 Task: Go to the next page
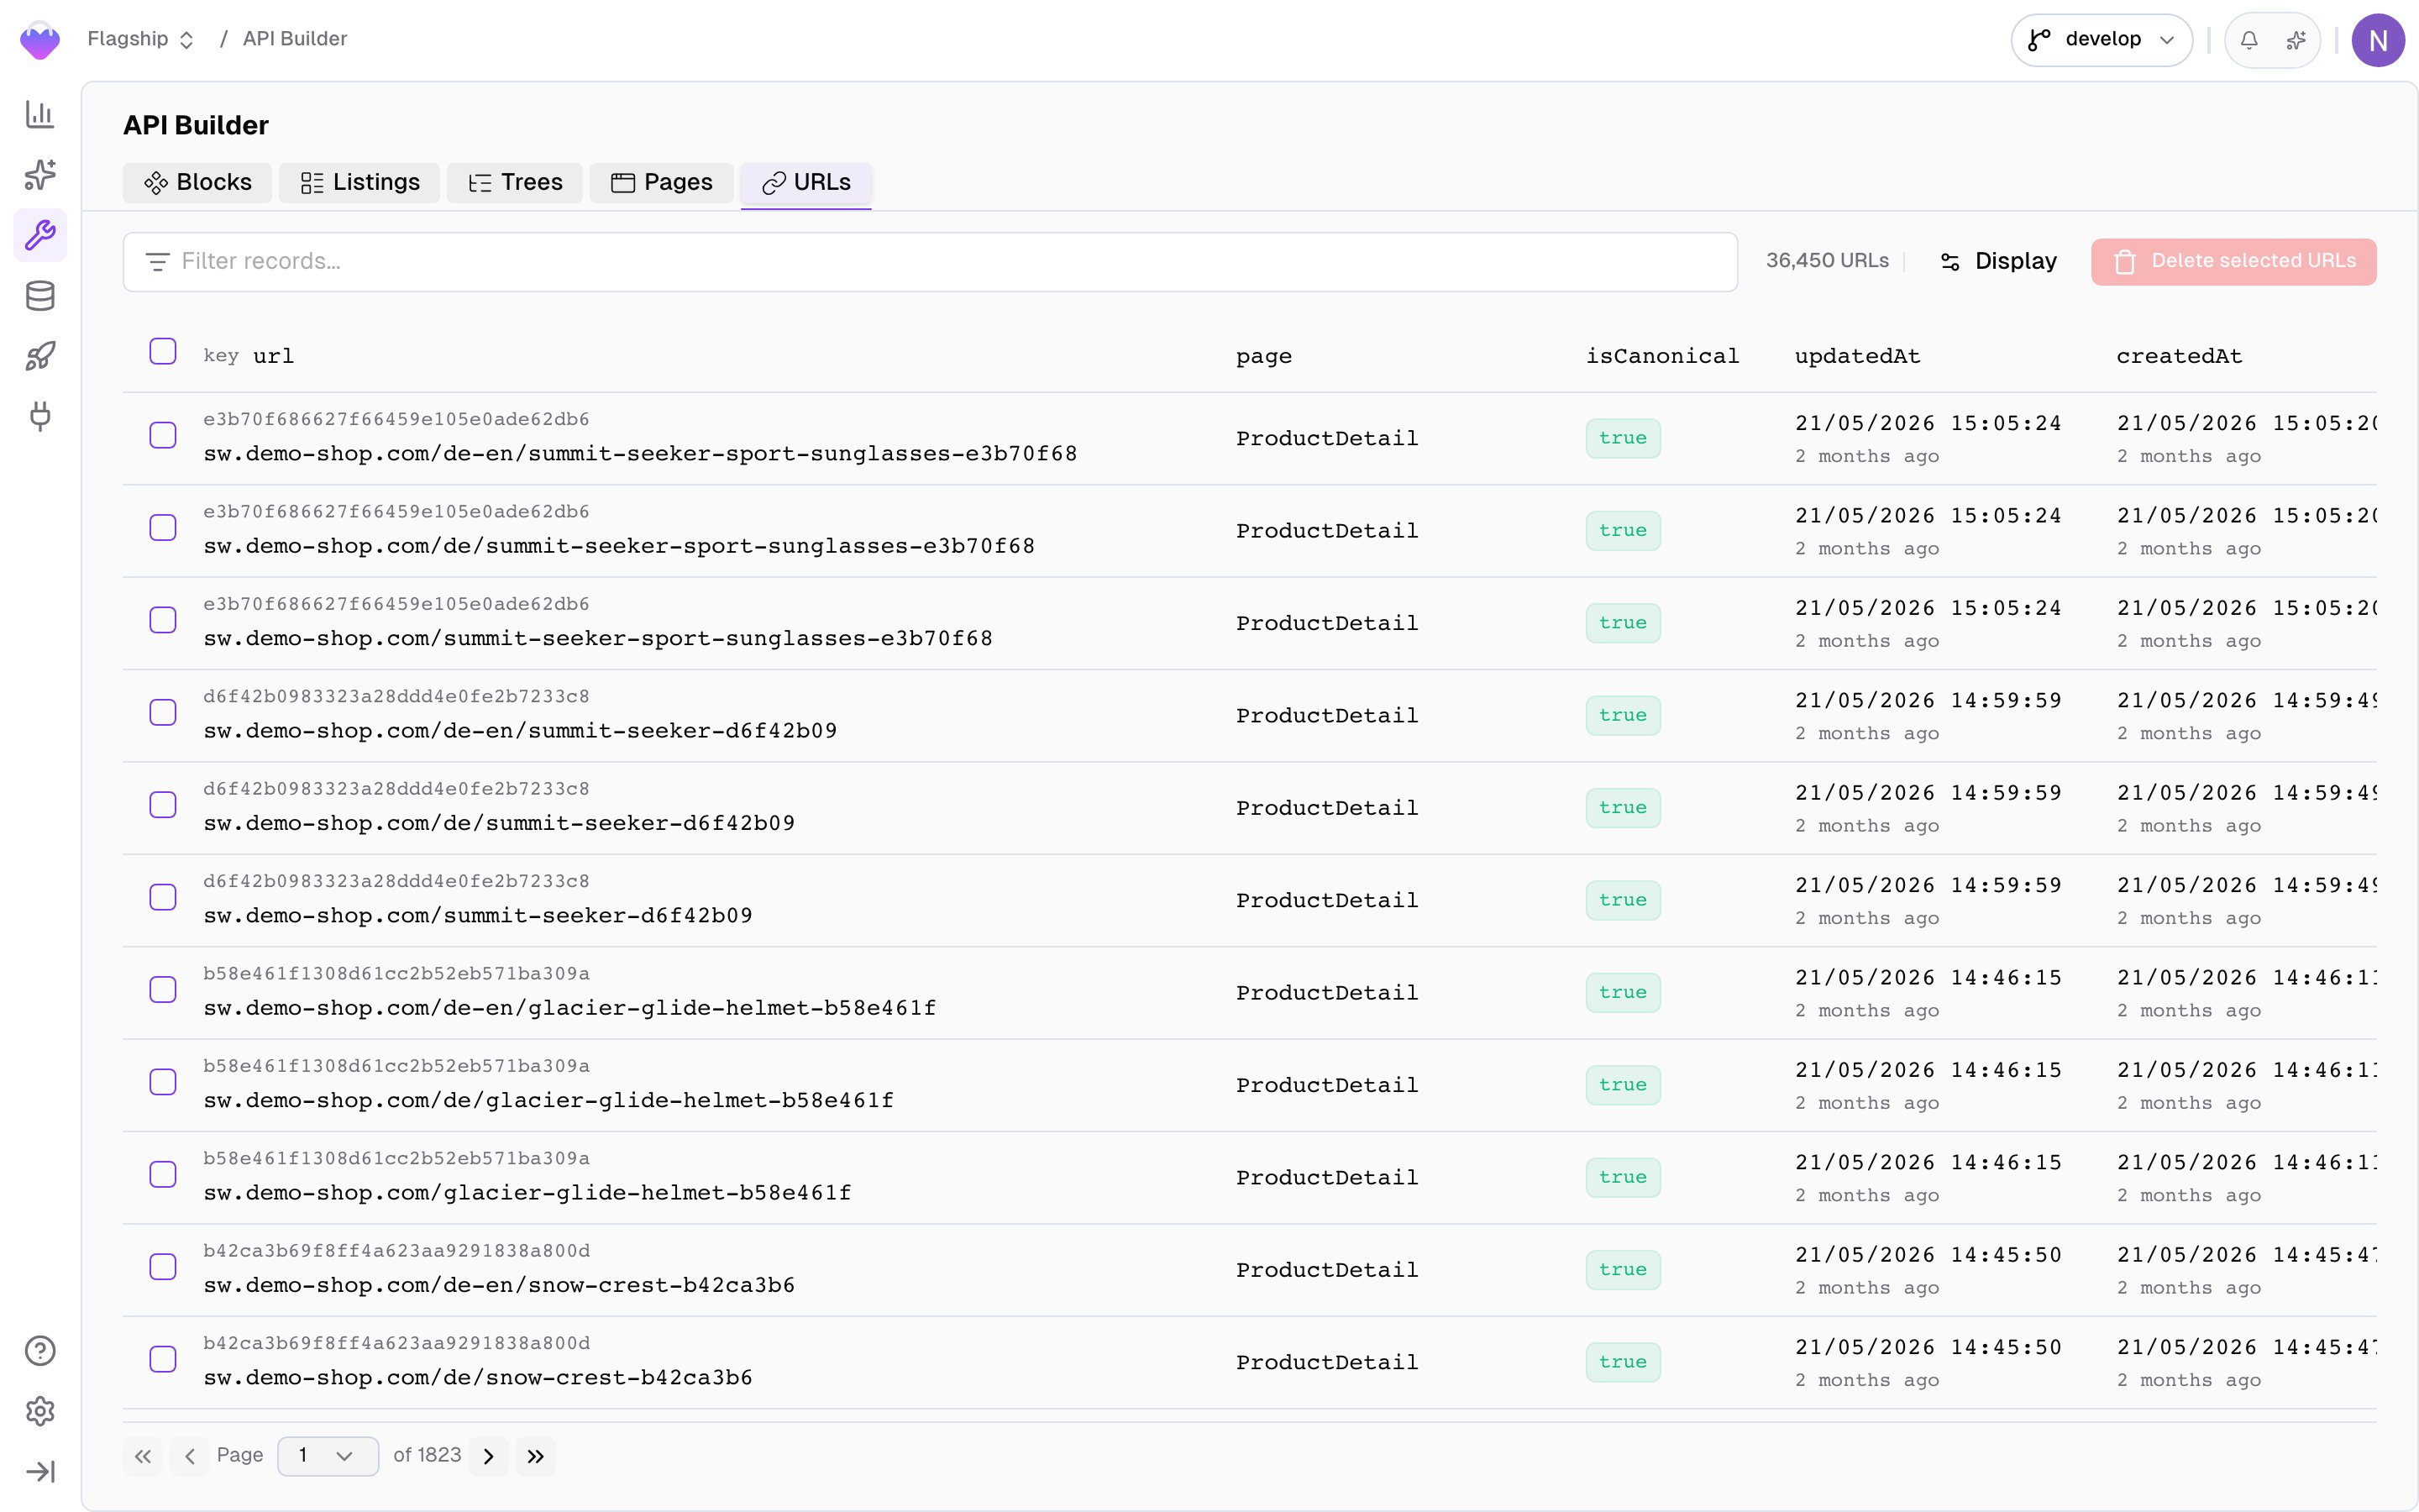pos(489,1456)
